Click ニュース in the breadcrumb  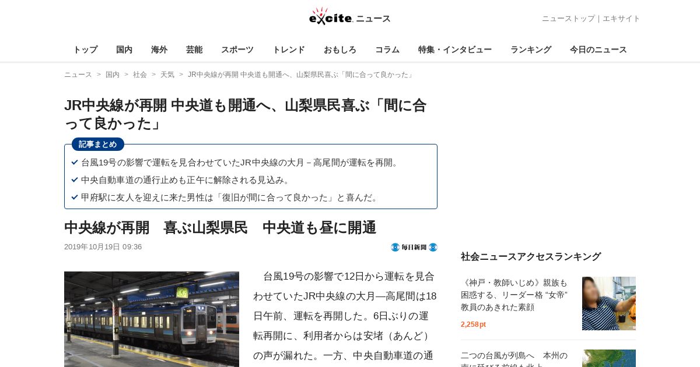(78, 75)
